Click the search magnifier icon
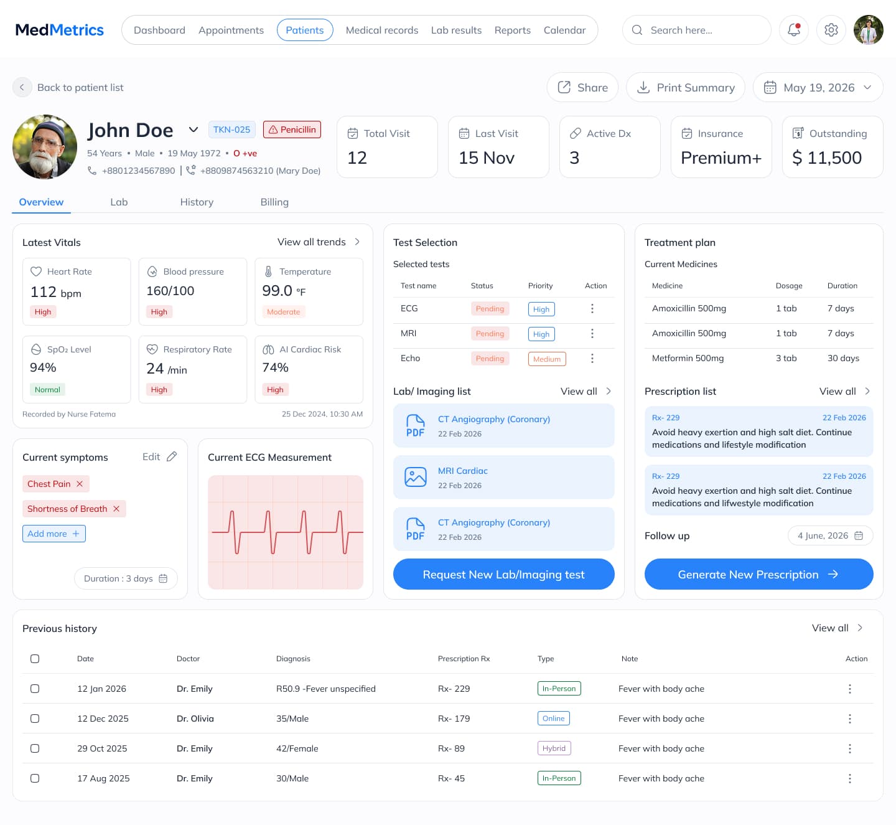The height and width of the screenshot is (825, 896). pos(637,30)
